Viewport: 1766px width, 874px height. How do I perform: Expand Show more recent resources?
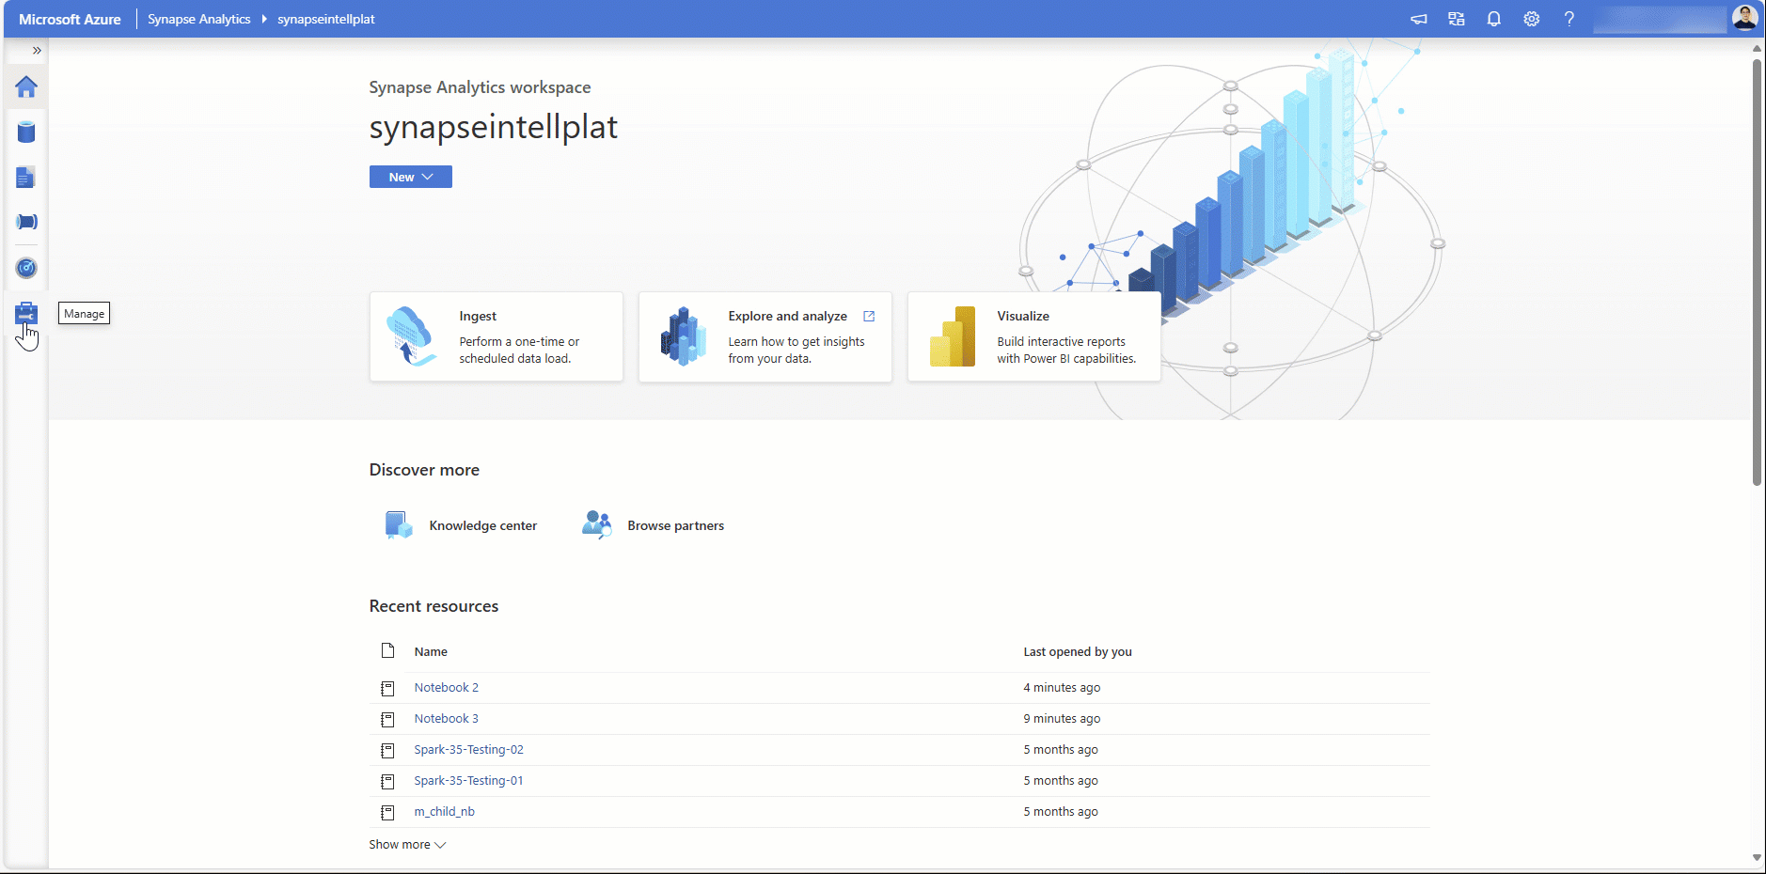click(407, 845)
